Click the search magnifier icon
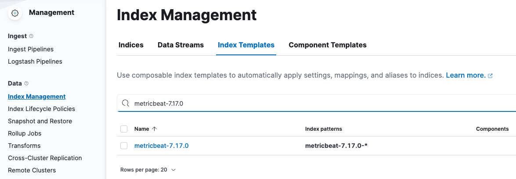Screen dimensions: 516x179 tap(126, 103)
